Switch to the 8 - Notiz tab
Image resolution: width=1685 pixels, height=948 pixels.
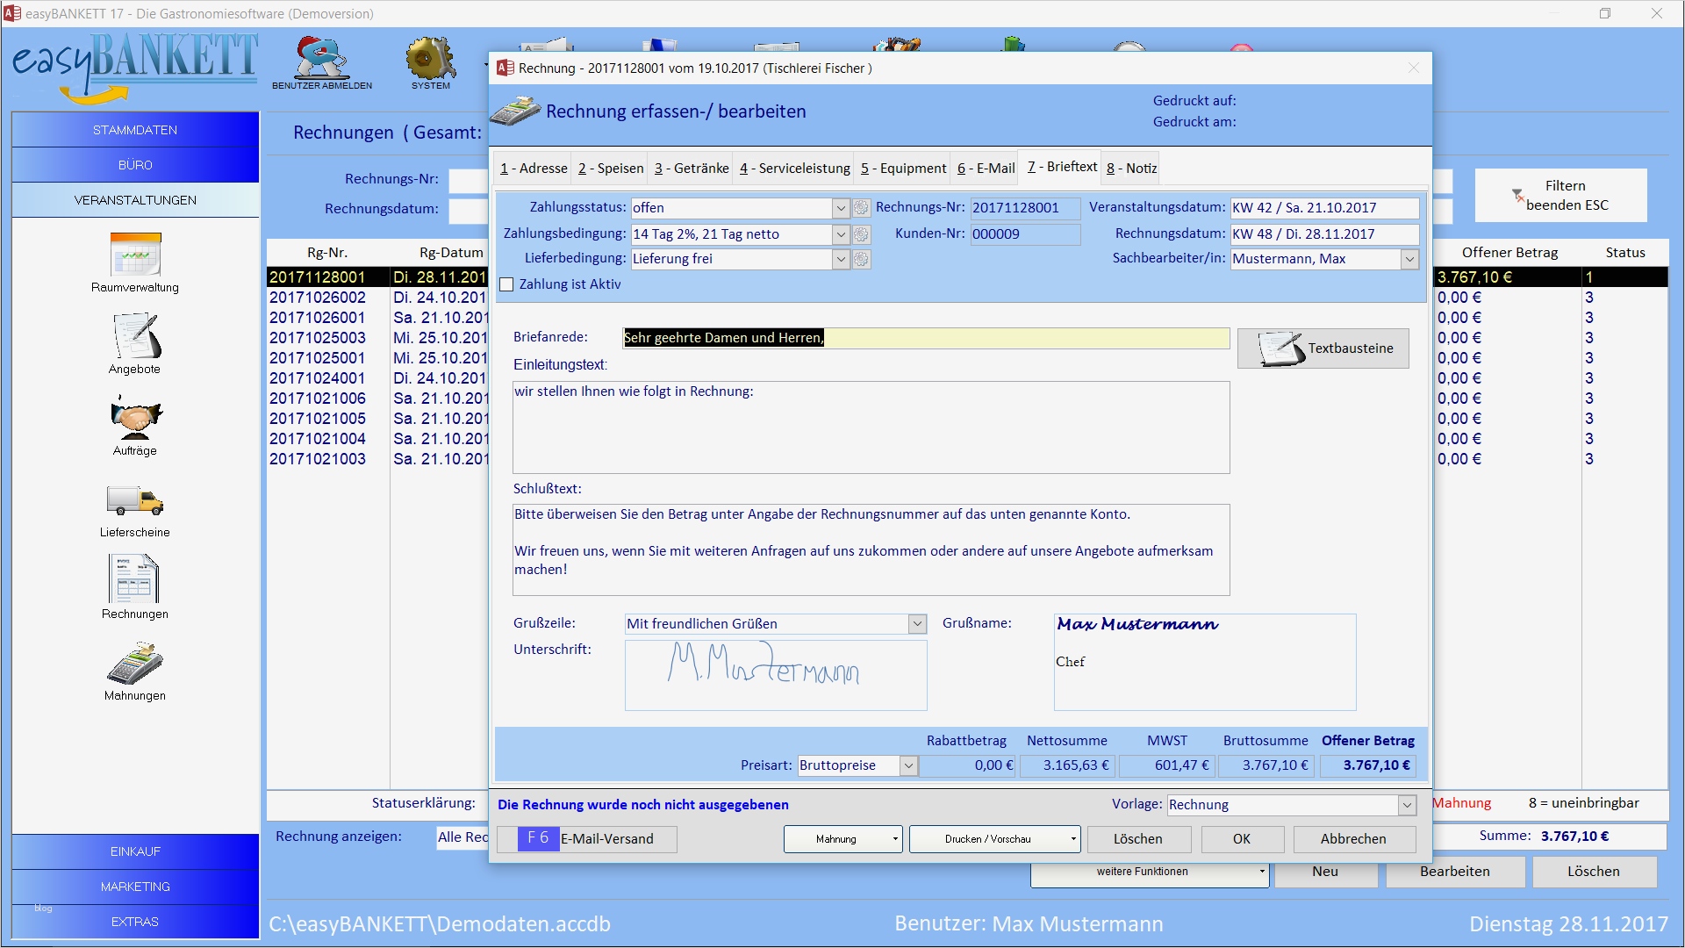click(1131, 168)
